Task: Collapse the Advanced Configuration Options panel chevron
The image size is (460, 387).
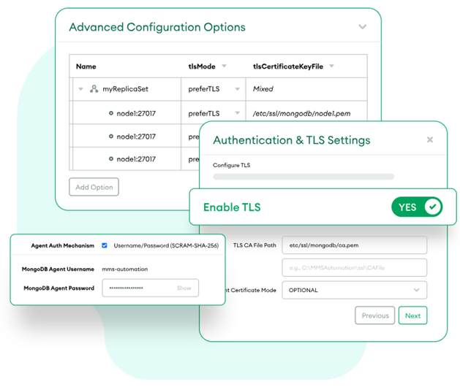Action: [362, 27]
